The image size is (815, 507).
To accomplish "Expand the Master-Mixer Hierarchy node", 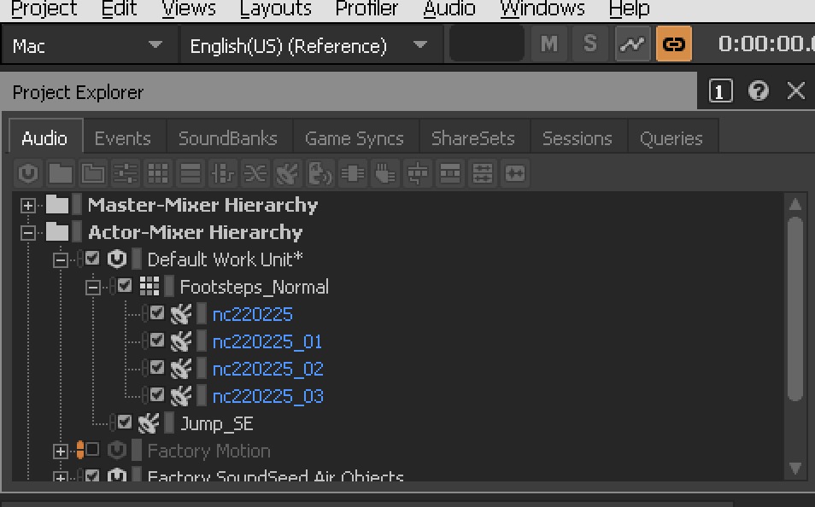I will 28,205.
